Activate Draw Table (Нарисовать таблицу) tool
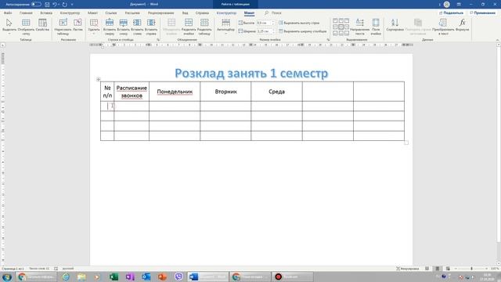This screenshot has height=282, width=501. pos(63,27)
